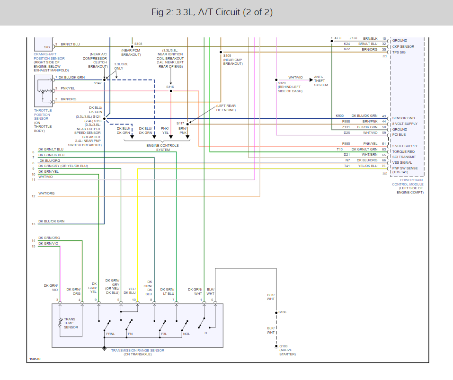Select the Trans Temp Sensor resistor symbol
The image size is (453, 380).
point(60,323)
